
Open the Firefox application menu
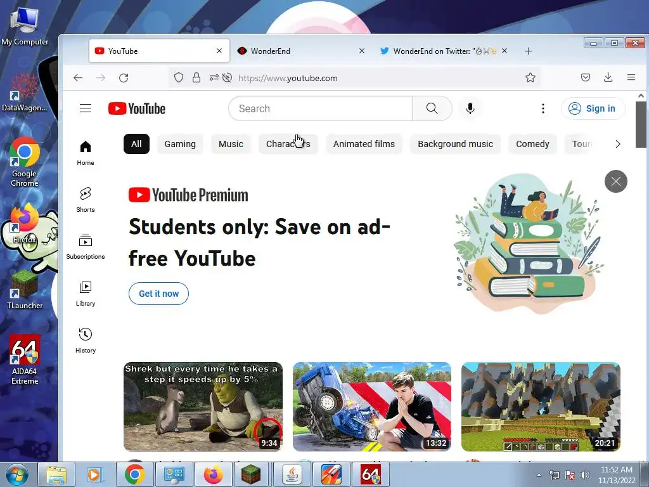point(631,77)
